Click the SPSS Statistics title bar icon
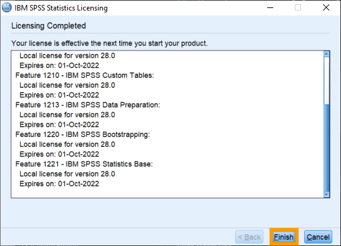 7,7
